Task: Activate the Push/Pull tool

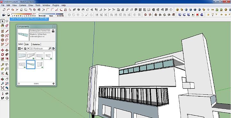Action: [x=7, y=50]
